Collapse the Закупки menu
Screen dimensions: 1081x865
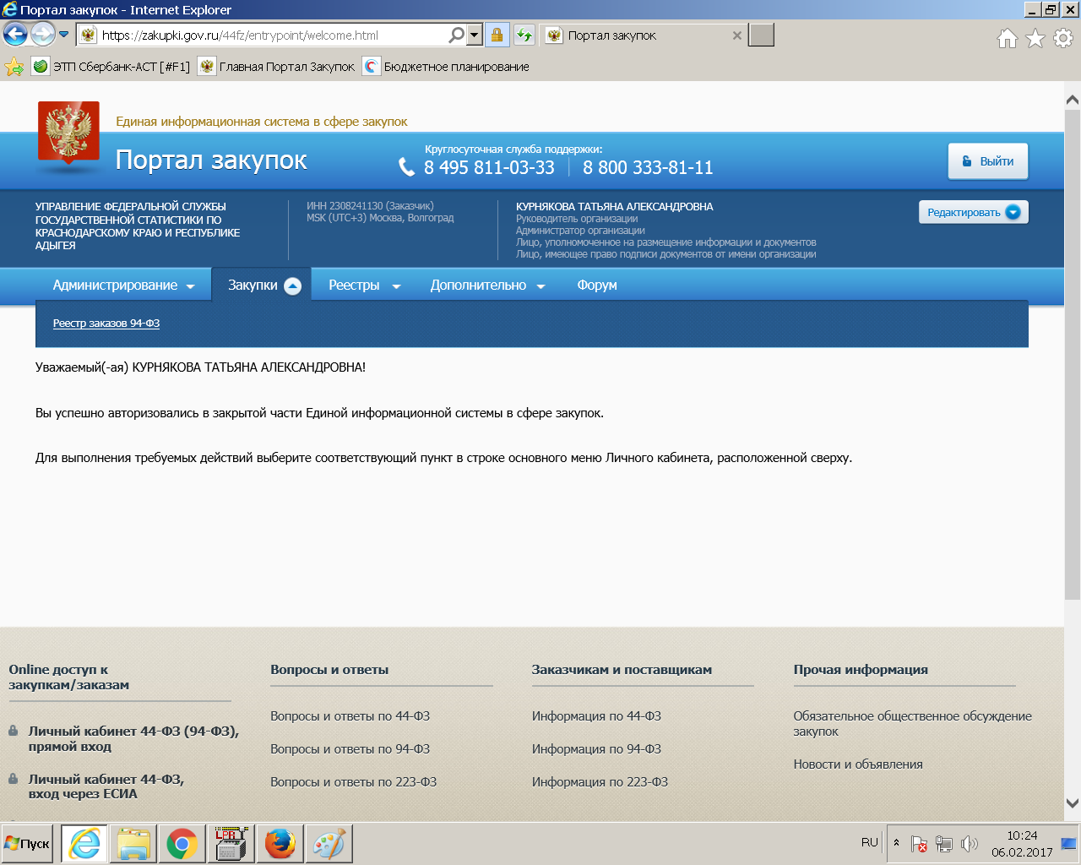pyautogui.click(x=263, y=286)
